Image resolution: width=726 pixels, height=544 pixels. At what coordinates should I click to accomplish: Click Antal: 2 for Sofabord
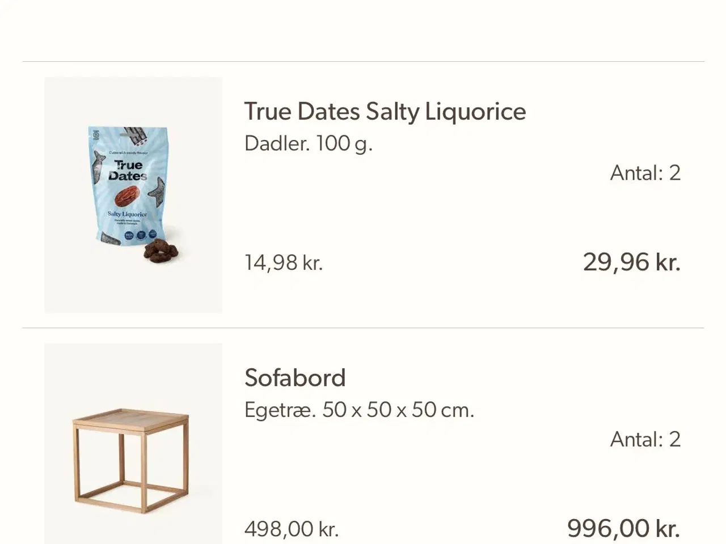pyautogui.click(x=645, y=439)
